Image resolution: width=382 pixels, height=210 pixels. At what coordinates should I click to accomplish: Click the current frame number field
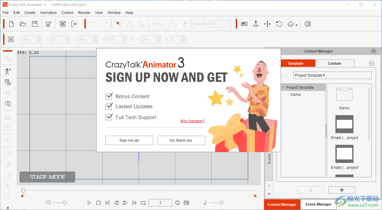[160, 203]
